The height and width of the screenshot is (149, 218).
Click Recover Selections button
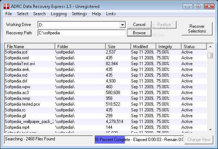197,29
